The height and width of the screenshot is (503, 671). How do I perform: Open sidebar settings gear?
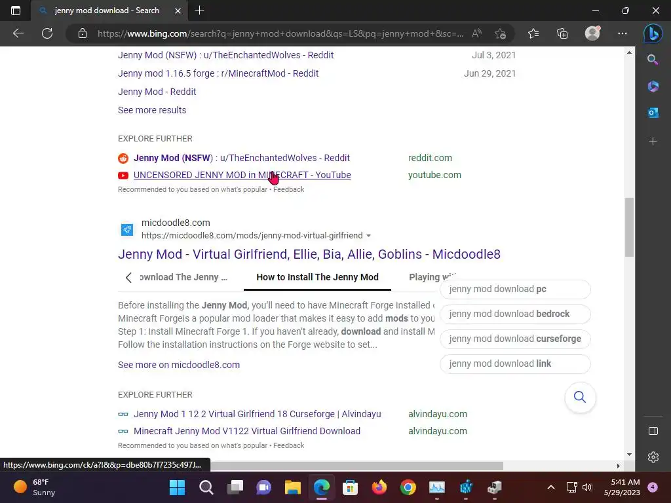coord(653,457)
